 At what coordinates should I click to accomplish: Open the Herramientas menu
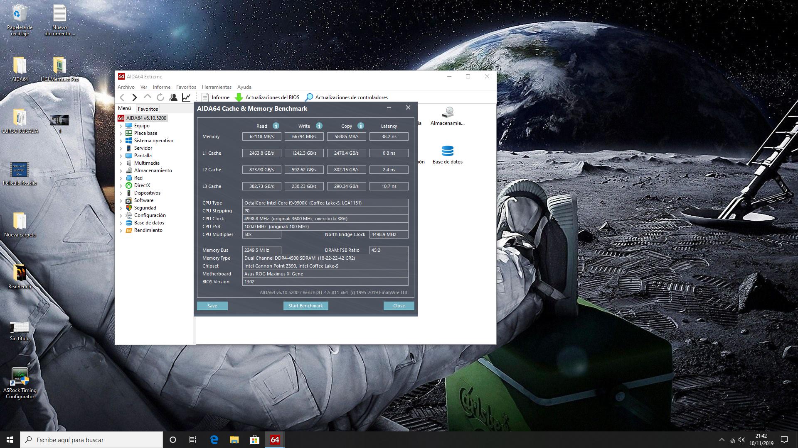pos(217,87)
